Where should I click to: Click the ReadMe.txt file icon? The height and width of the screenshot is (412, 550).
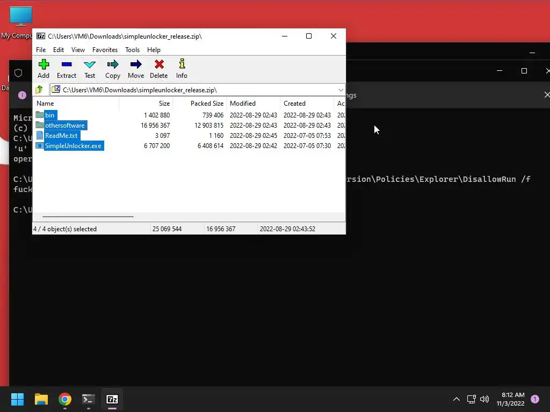(40, 135)
